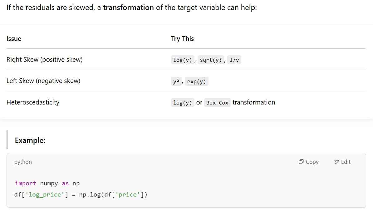Click the python language label

pos(23,162)
